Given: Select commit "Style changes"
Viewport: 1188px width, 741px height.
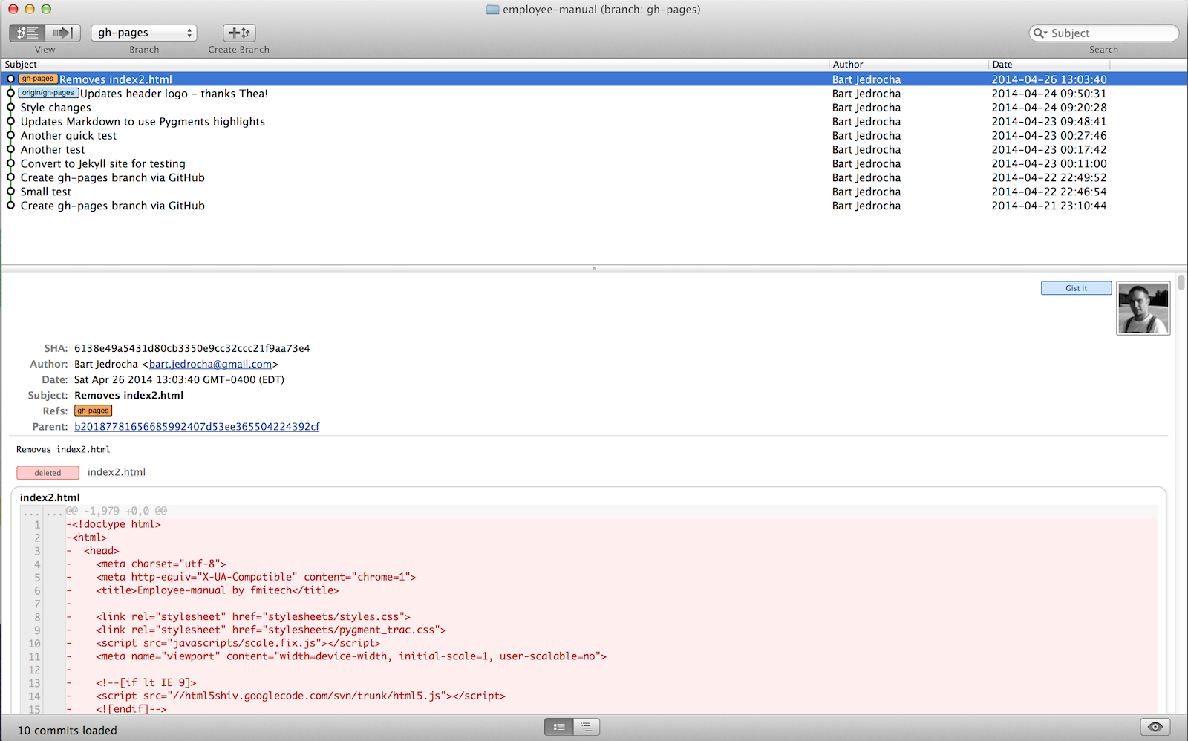Looking at the screenshot, I should coord(56,108).
